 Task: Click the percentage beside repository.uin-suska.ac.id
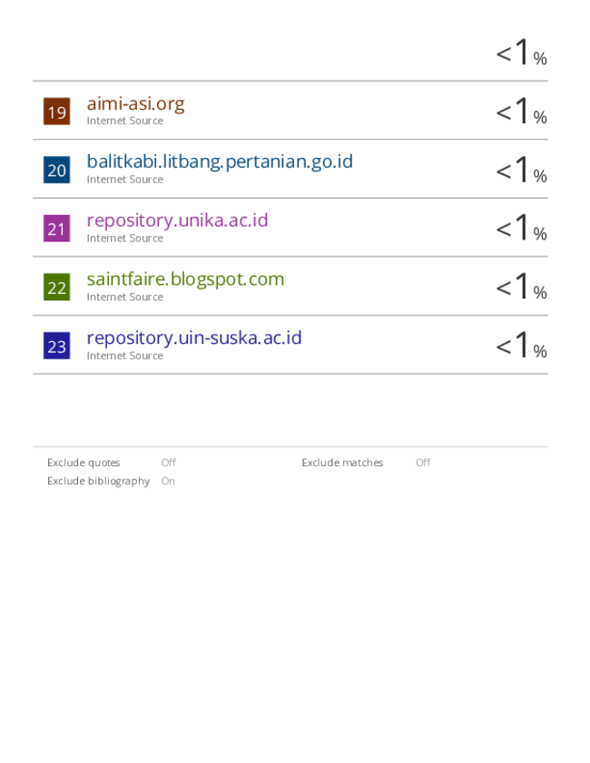[x=521, y=345]
